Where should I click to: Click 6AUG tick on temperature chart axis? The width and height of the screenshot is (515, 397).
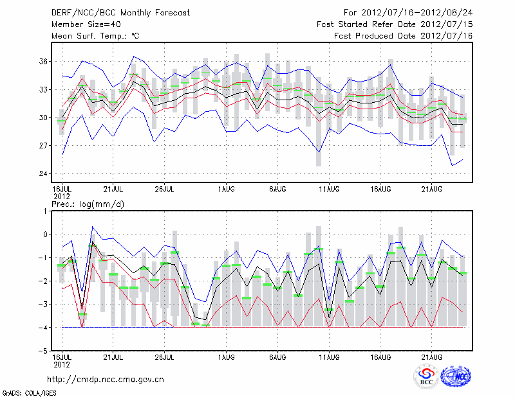[277, 190]
